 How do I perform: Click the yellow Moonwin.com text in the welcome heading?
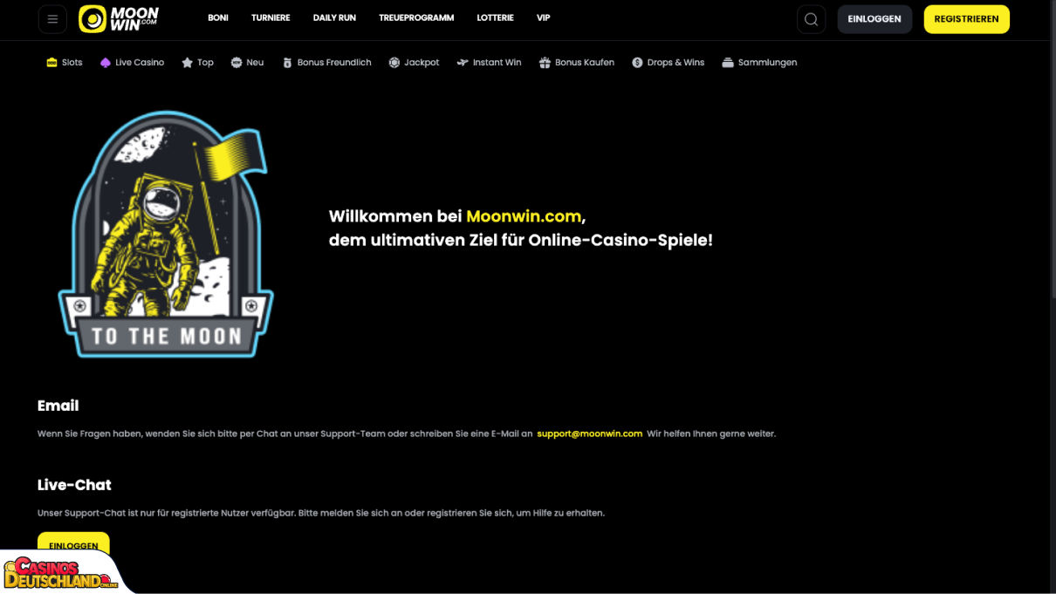coord(524,216)
